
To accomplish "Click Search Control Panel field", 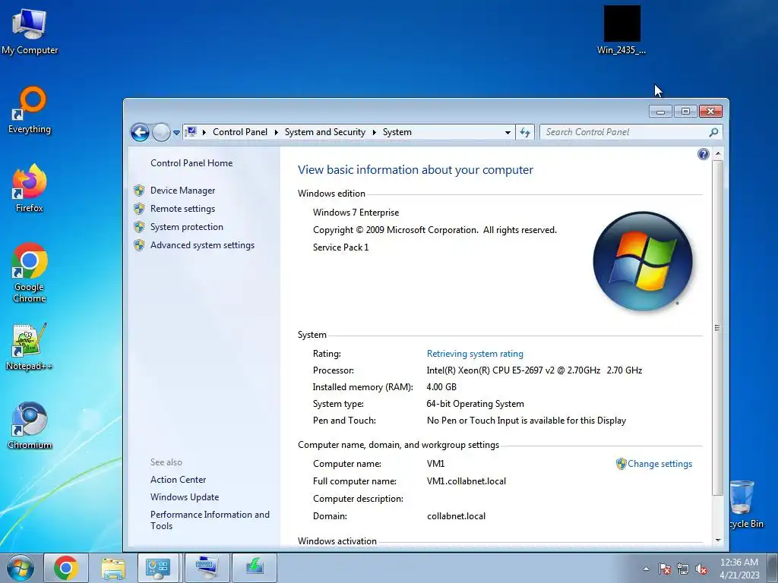I will (x=625, y=132).
